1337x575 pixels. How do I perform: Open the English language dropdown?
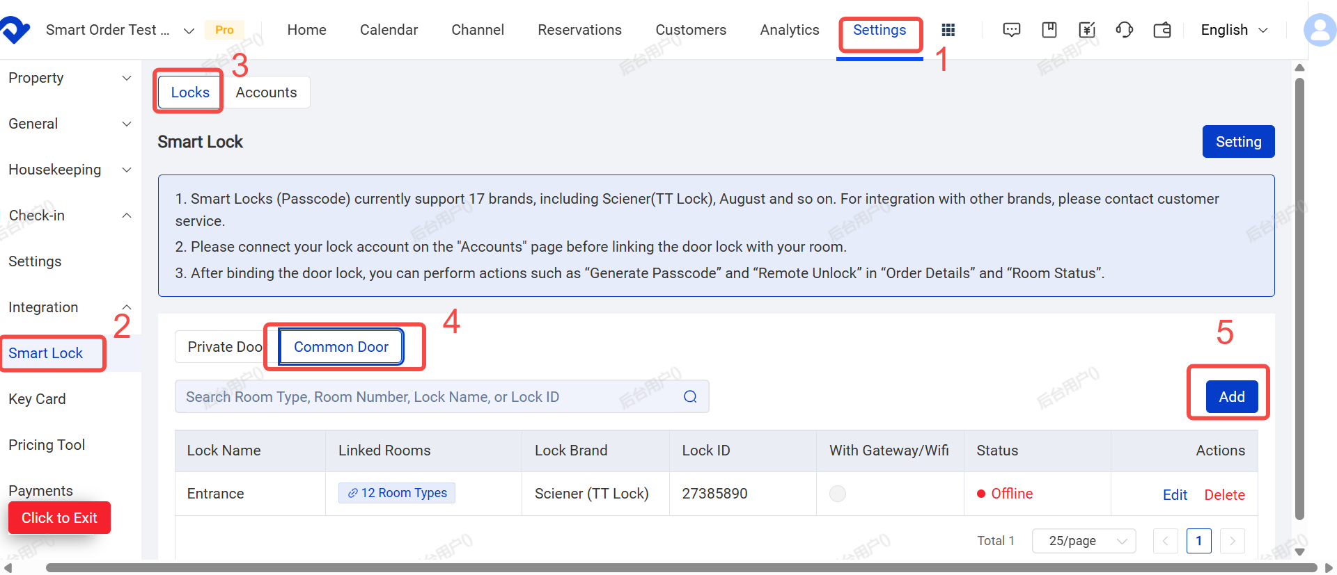[x=1234, y=30]
